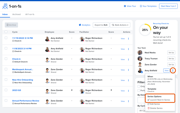Open actions menu for New Hire Onboarding row

point(128,80)
